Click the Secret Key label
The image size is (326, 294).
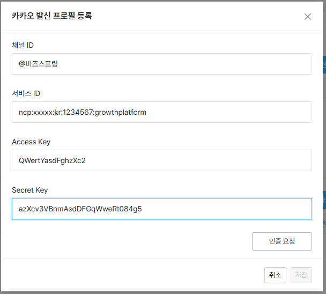point(30,190)
